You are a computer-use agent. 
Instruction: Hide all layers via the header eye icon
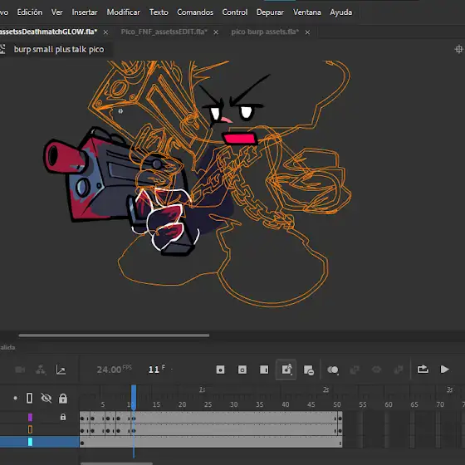(x=46, y=398)
